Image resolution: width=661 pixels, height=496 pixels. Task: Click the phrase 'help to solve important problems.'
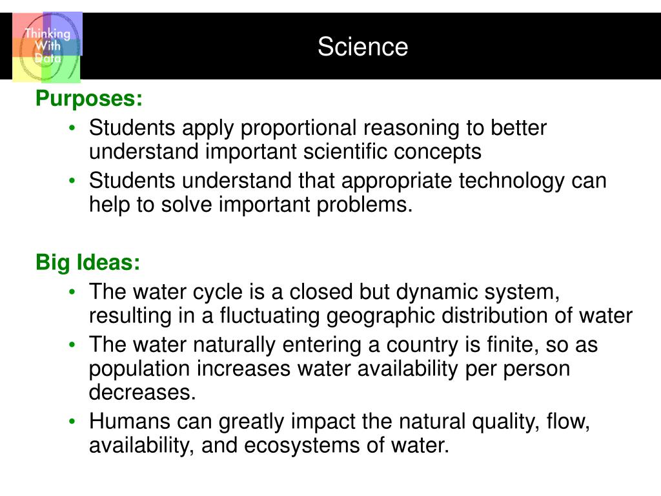(x=251, y=205)
